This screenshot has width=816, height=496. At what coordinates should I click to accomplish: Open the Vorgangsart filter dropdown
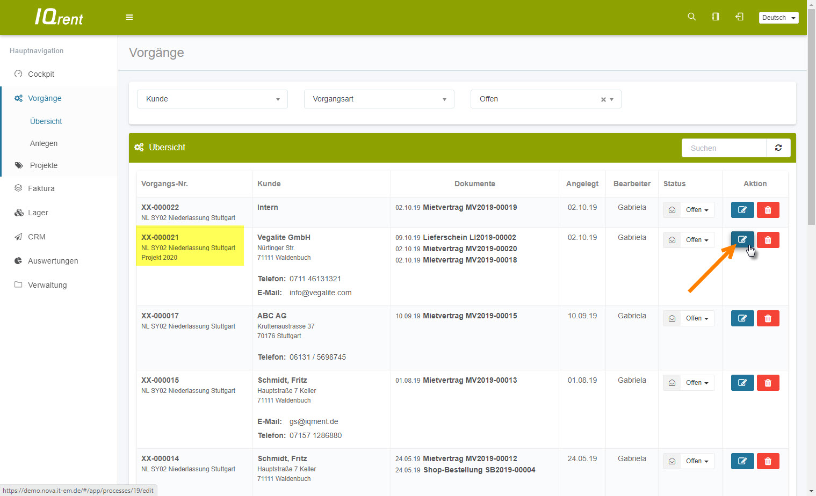[x=379, y=99]
